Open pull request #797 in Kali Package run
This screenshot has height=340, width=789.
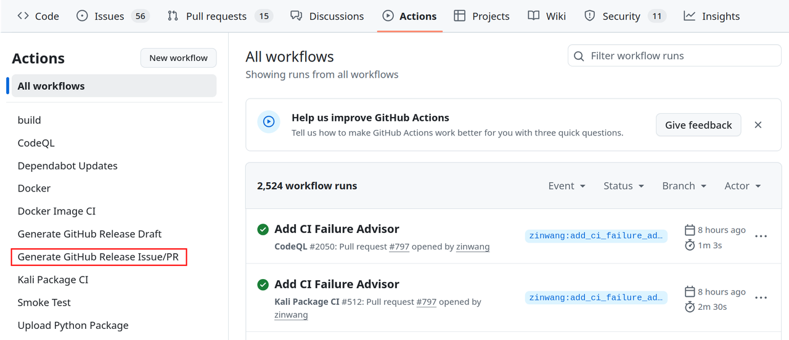(427, 302)
